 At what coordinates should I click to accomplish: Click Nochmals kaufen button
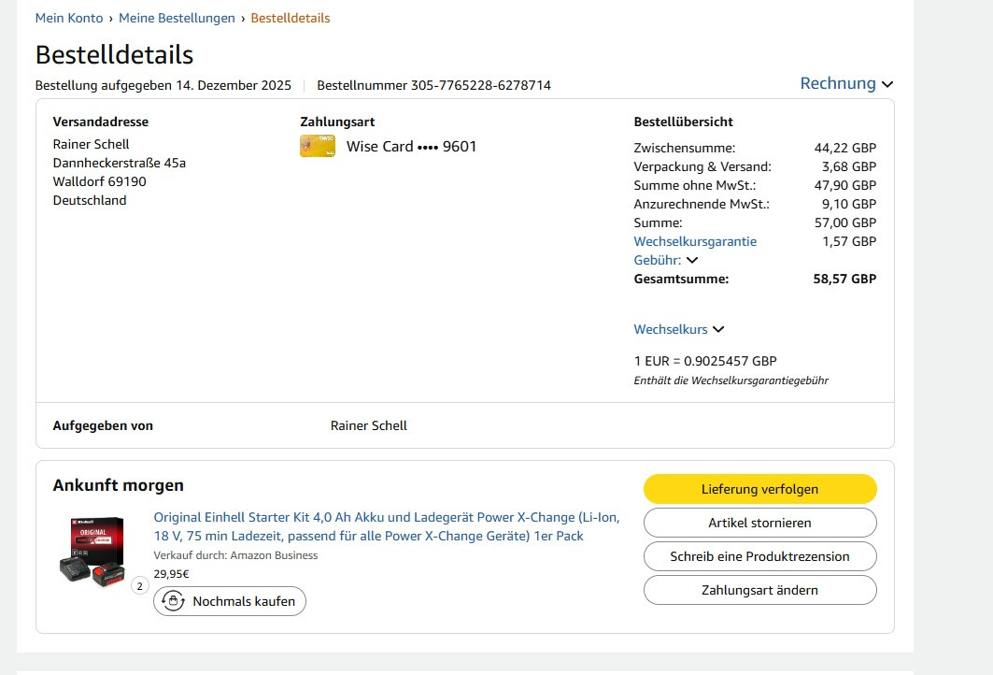click(x=230, y=601)
